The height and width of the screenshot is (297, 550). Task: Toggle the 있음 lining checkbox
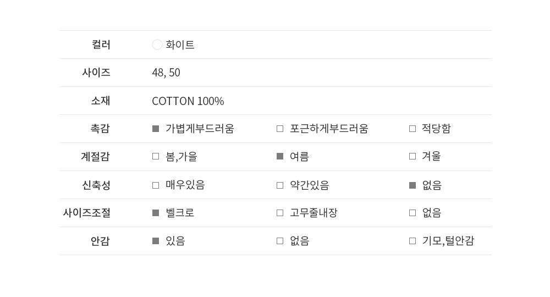tap(156, 241)
